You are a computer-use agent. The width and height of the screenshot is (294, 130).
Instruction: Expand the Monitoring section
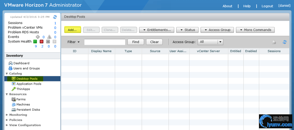7,115
